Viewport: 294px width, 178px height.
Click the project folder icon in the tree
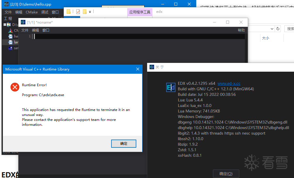(x=8, y=25)
